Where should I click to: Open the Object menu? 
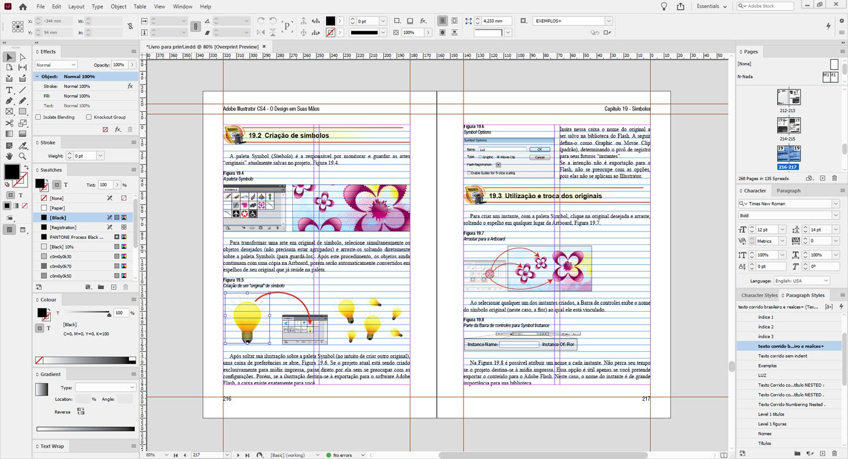click(119, 7)
